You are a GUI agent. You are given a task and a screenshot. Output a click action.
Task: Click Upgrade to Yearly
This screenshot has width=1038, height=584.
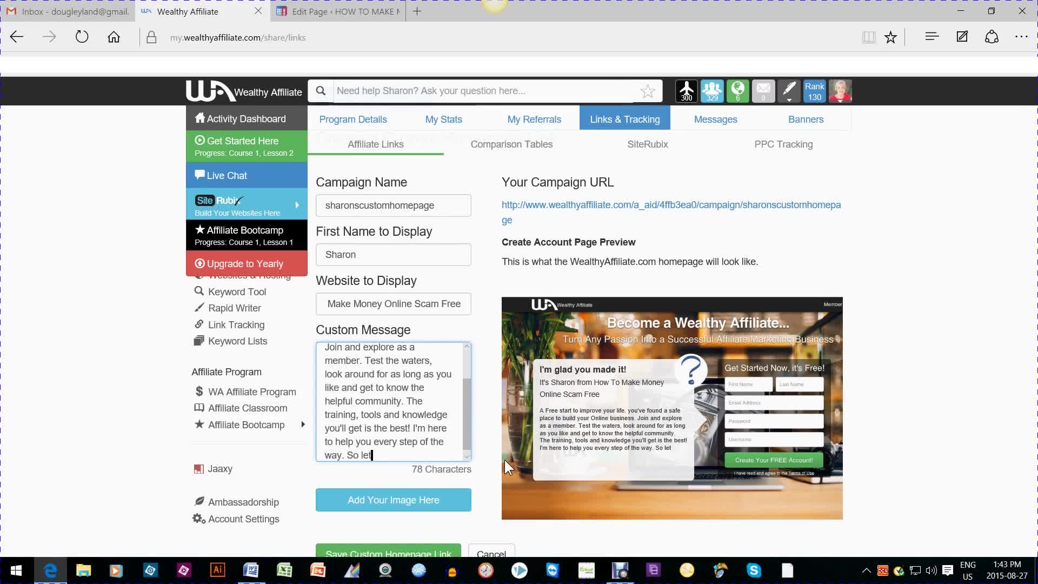click(247, 263)
